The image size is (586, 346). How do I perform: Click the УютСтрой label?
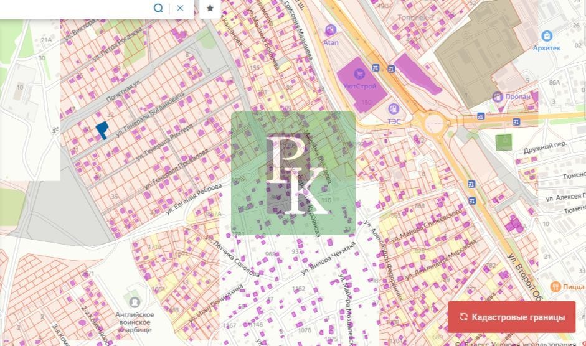click(x=360, y=86)
